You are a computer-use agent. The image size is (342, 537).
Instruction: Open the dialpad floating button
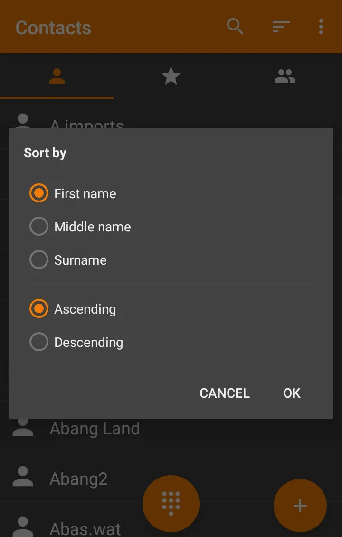(x=171, y=504)
